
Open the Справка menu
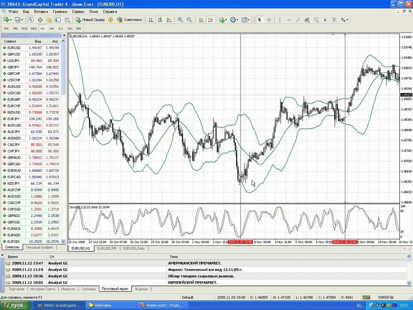click(110, 12)
